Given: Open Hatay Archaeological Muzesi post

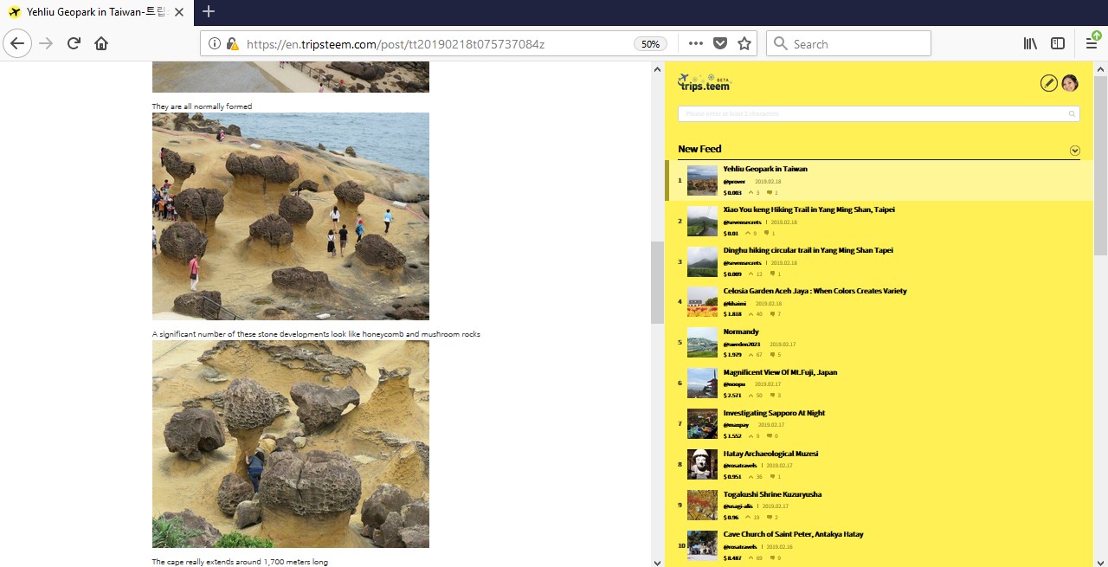Looking at the screenshot, I should click(x=770, y=454).
